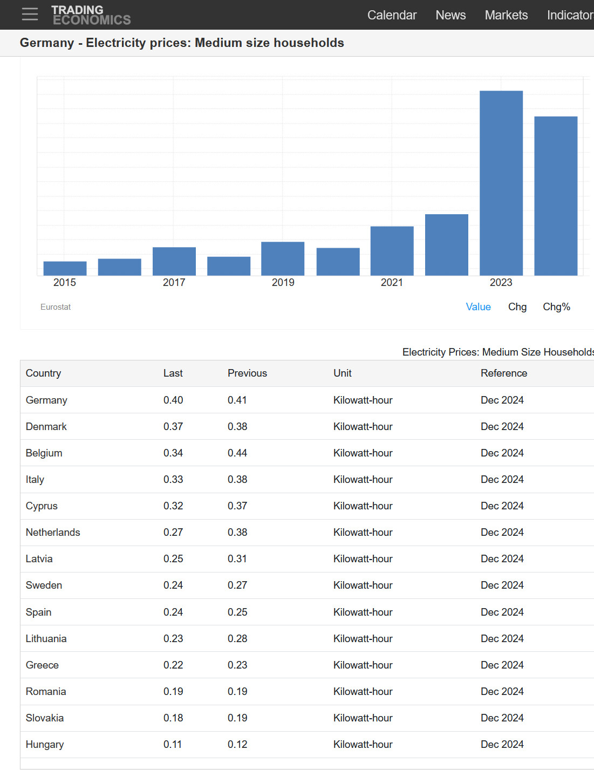Click Denmark's Kilowatt-hour unit cell

(x=363, y=426)
